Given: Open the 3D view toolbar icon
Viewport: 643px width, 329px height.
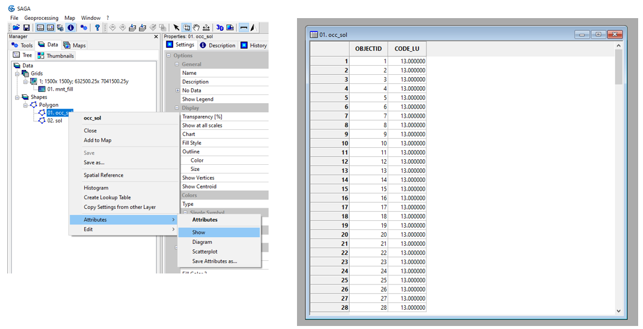Looking at the screenshot, I should (x=220, y=28).
